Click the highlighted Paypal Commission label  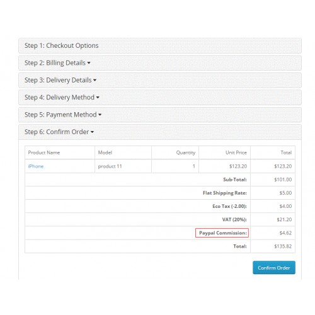pyautogui.click(x=222, y=233)
